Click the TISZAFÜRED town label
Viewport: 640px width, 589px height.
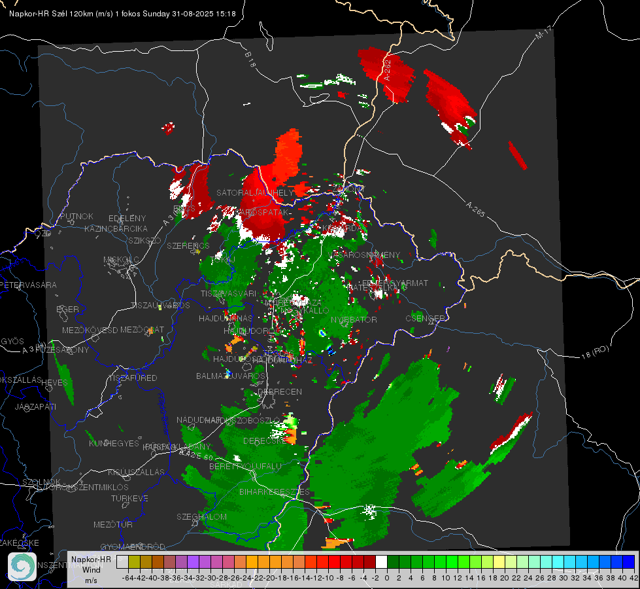click(x=133, y=378)
